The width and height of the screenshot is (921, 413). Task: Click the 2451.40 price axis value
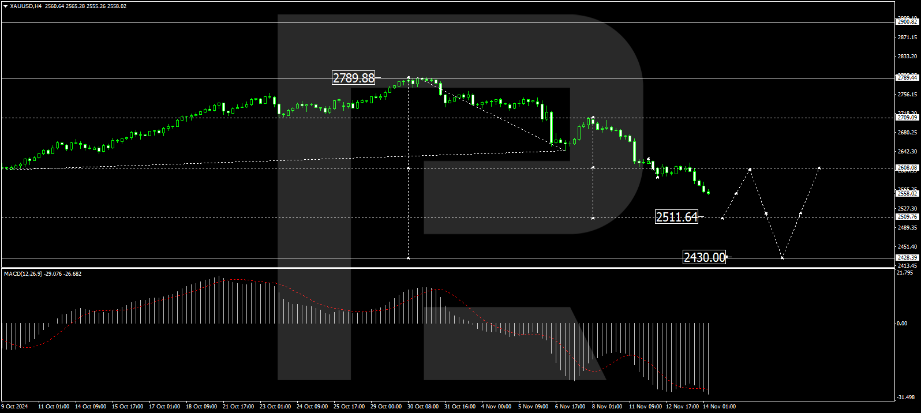point(907,247)
